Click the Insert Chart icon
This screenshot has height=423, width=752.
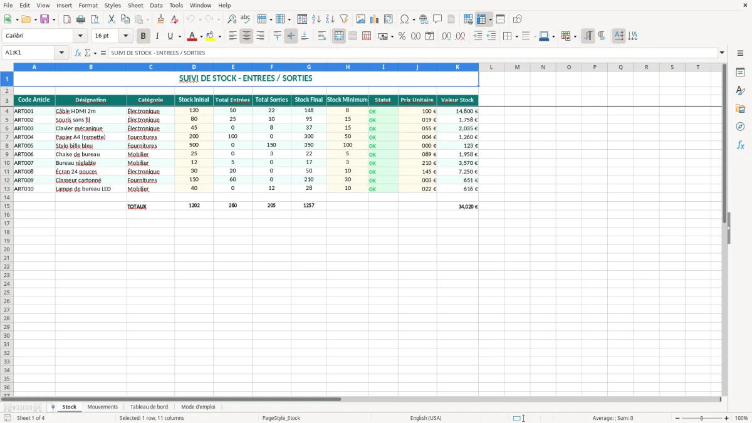tap(375, 19)
